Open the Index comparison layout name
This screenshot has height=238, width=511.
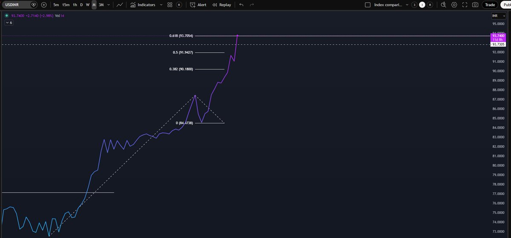click(x=388, y=5)
